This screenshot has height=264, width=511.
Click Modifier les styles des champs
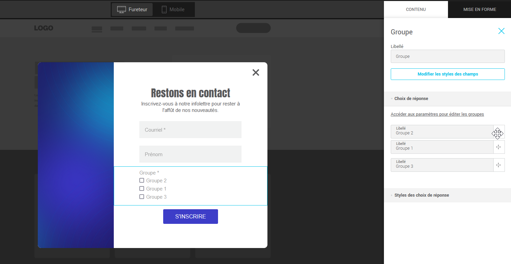448,74
